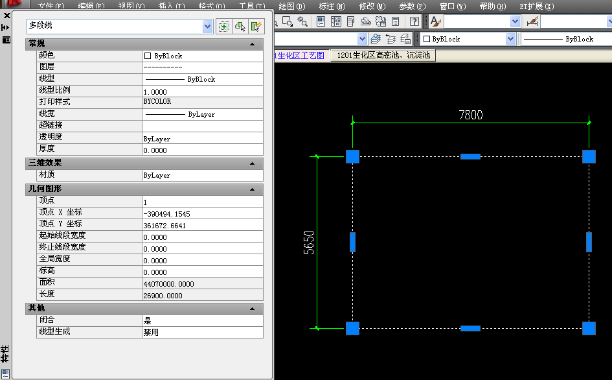Select the 7800 dimension text
The height and width of the screenshot is (380, 612).
[x=471, y=115]
